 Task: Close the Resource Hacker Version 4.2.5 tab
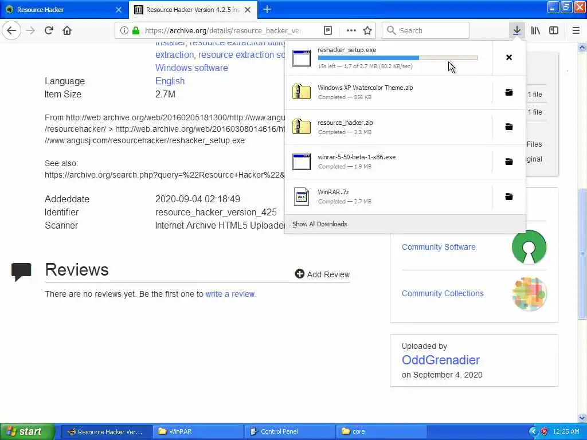248,10
